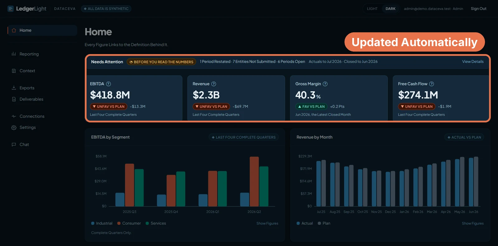498x246 pixels.
Task: Open the Connections menu item
Action: (42, 116)
